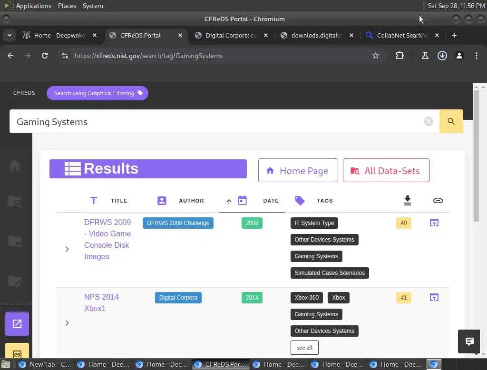Click the downloads column header icon
487x370 pixels.
tap(408, 200)
